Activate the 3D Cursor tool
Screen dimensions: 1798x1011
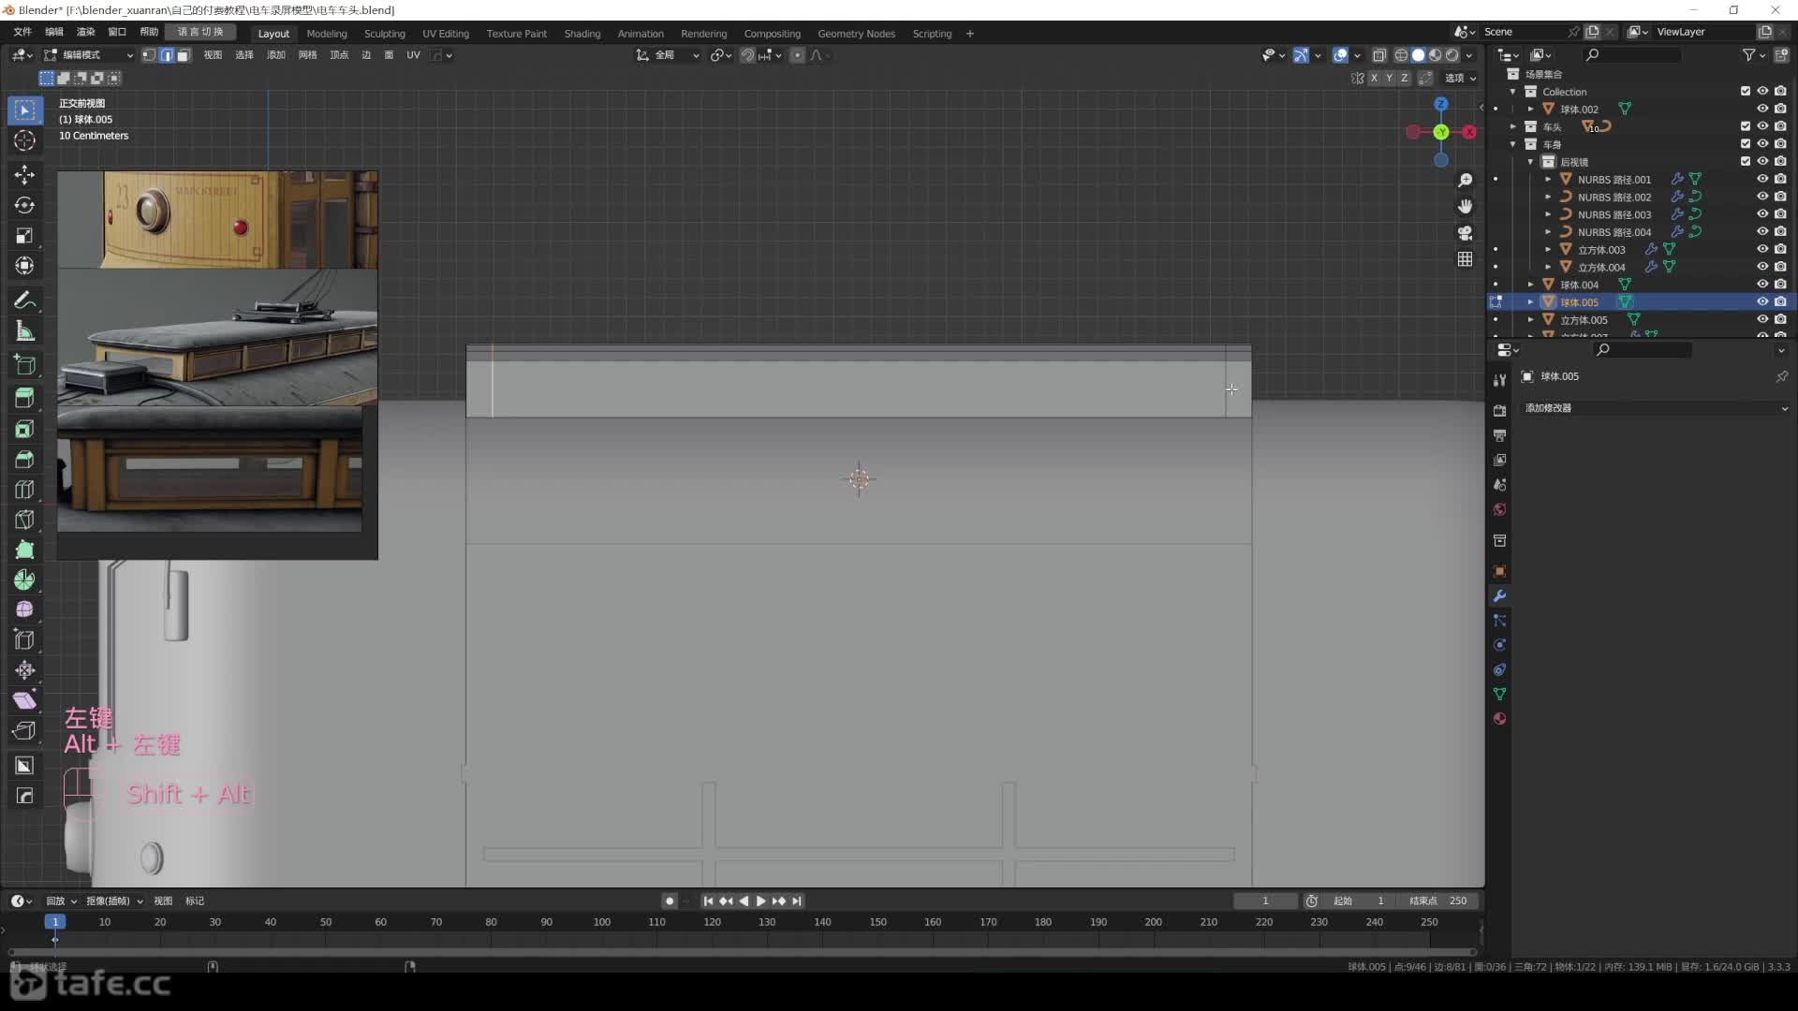25,140
